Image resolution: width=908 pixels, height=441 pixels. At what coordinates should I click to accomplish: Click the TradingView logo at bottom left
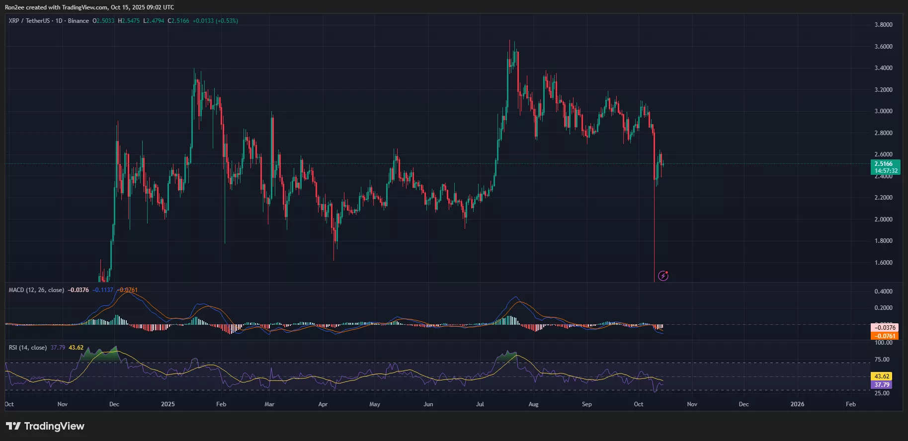pos(45,426)
